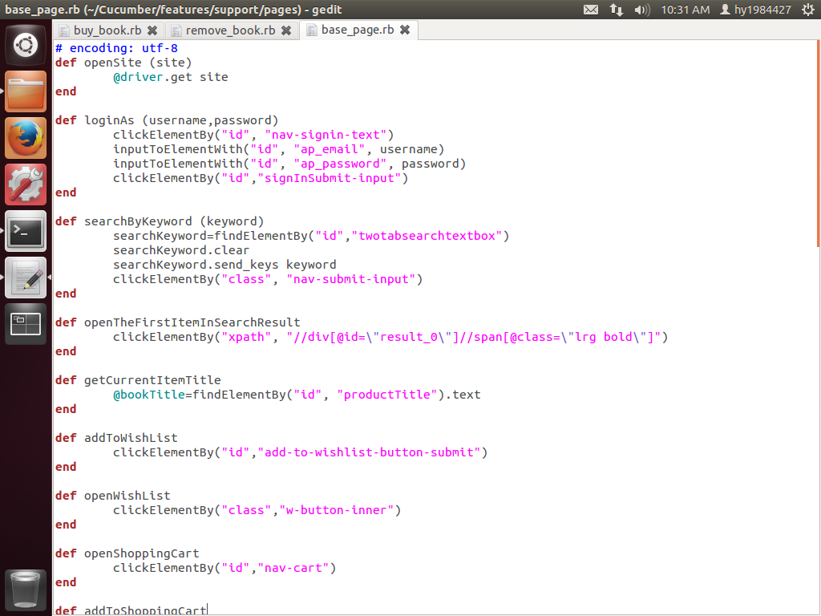Viewport: 821px width, 616px height.
Task: Close the base_page.rb tab
Action: pyautogui.click(x=405, y=30)
